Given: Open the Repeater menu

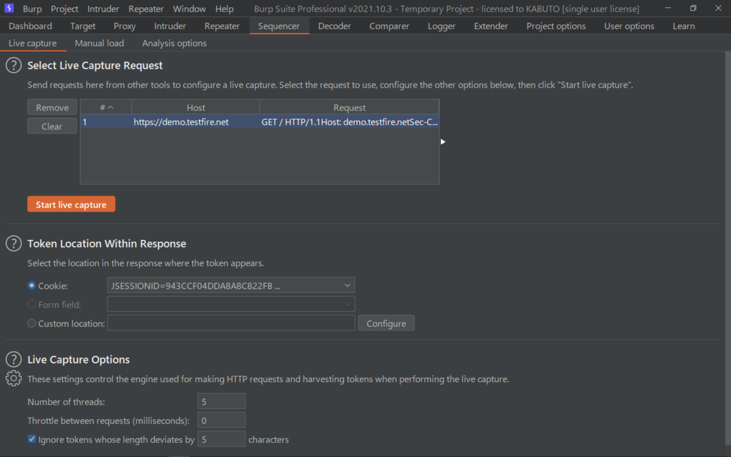Looking at the screenshot, I should point(146,9).
